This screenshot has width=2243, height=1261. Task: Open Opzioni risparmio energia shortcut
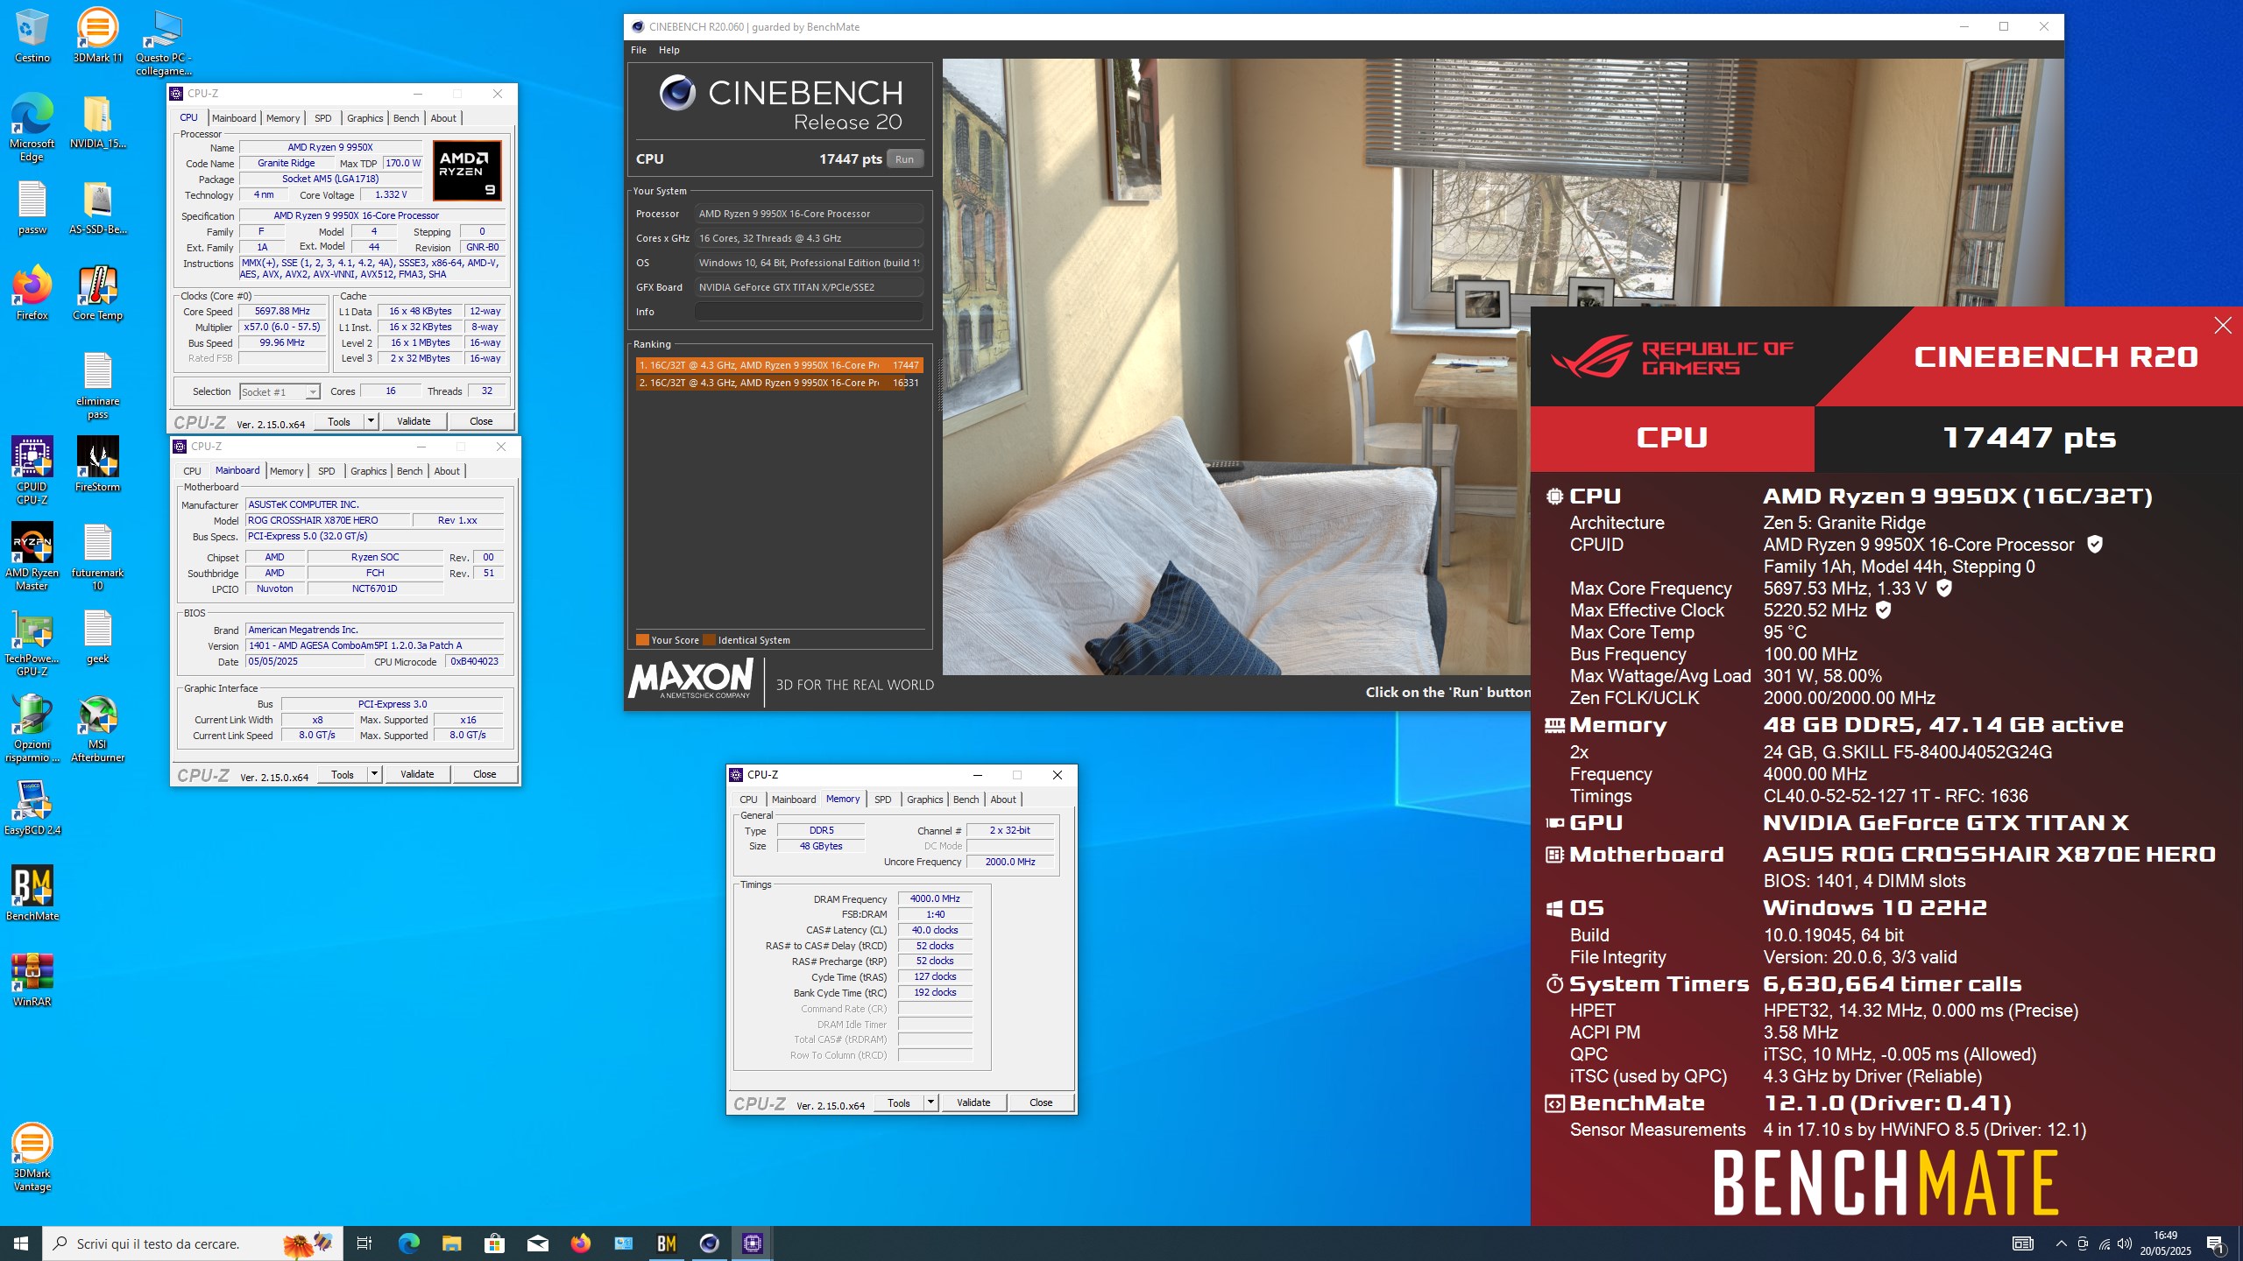(x=32, y=729)
